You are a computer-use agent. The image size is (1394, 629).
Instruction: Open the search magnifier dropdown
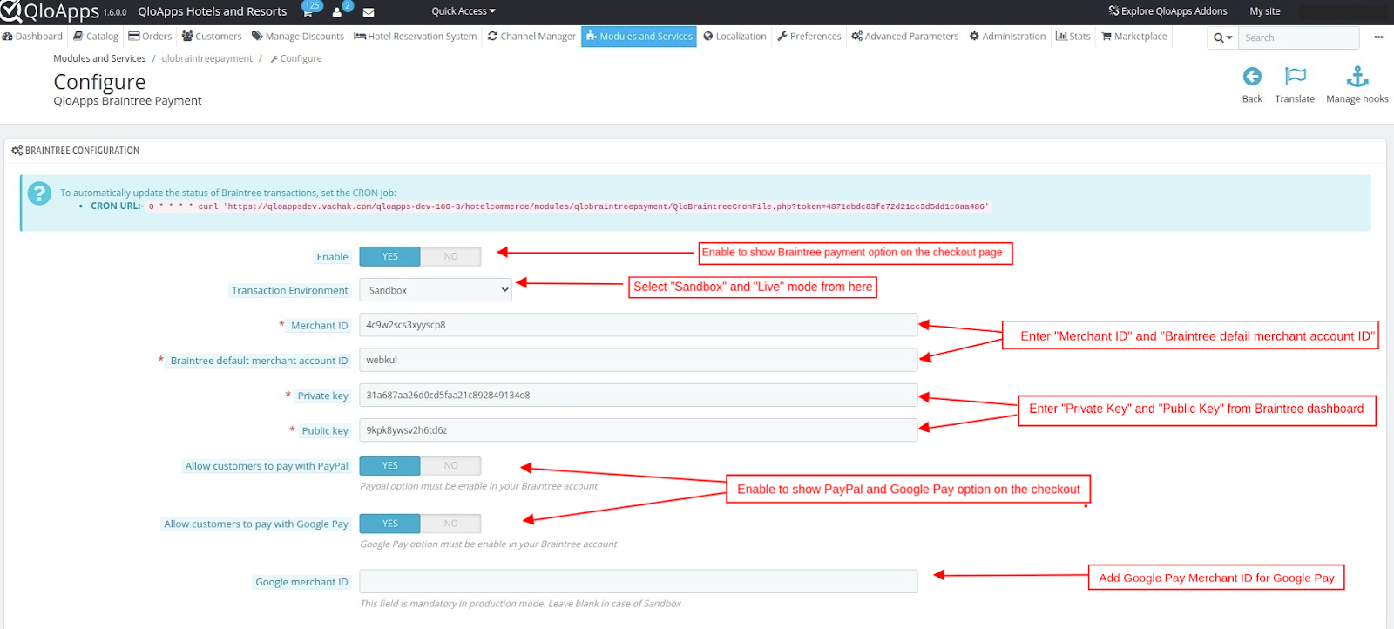click(x=1222, y=37)
